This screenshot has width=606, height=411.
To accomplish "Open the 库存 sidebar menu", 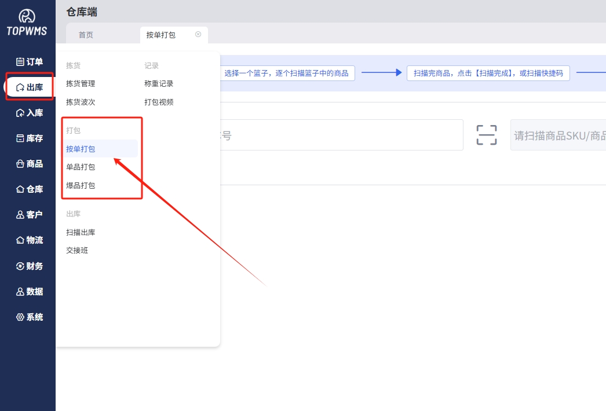I will point(30,138).
